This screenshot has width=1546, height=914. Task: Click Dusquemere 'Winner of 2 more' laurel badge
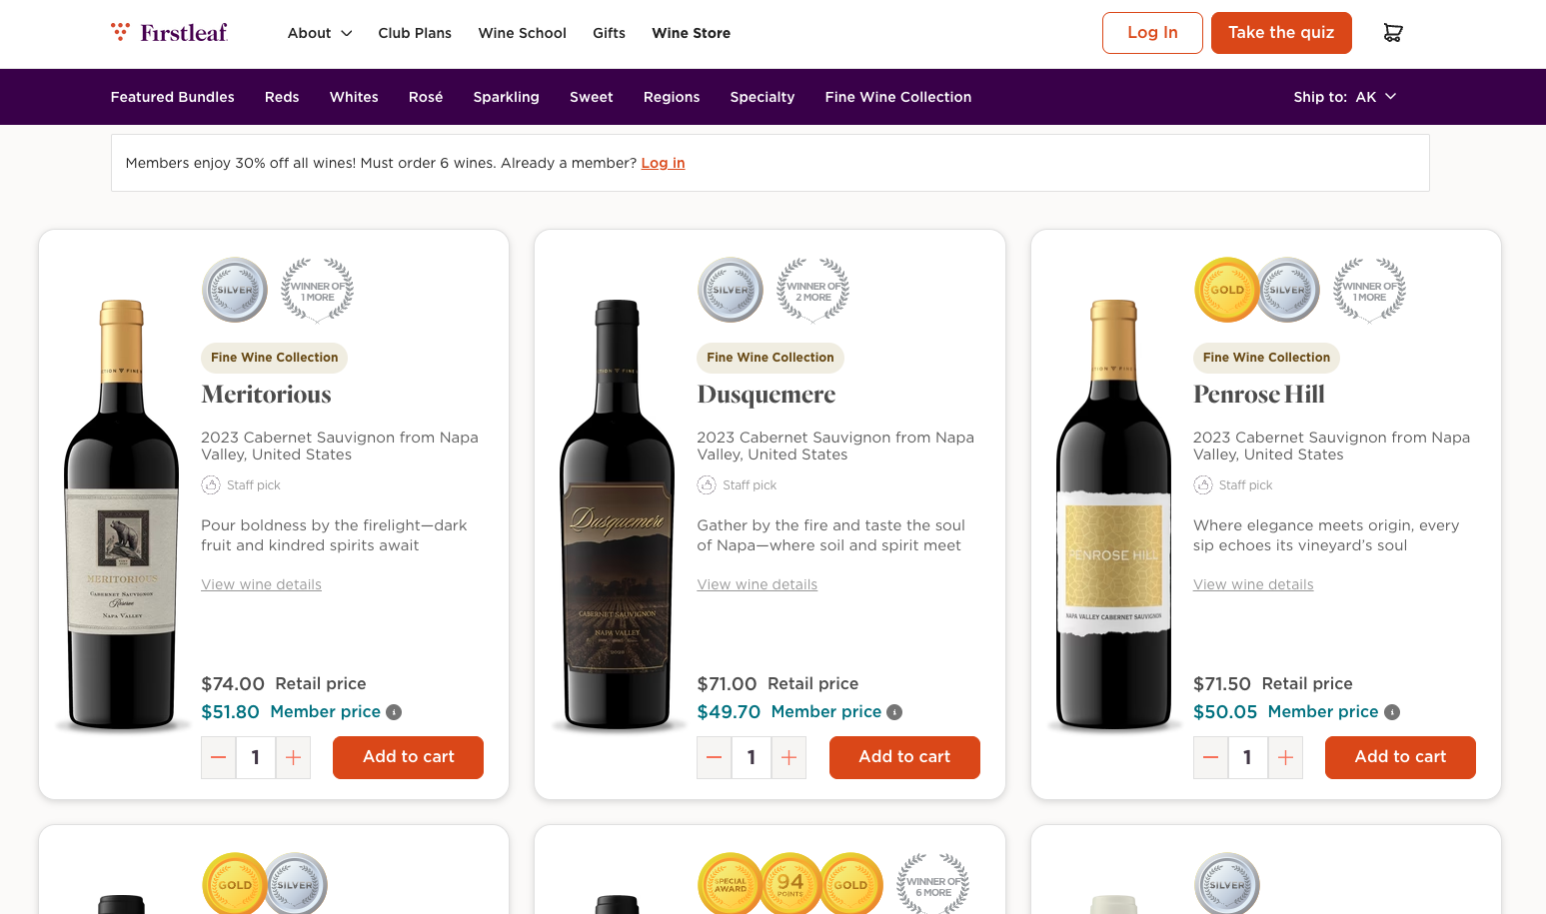[813, 291]
